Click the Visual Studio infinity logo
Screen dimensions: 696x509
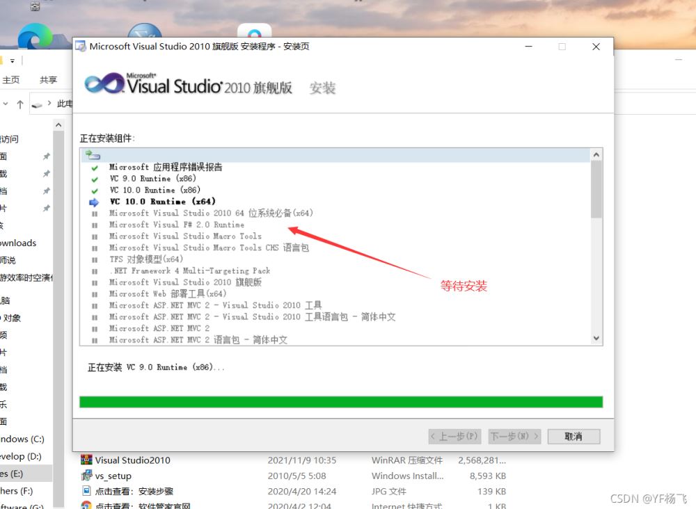click(104, 84)
